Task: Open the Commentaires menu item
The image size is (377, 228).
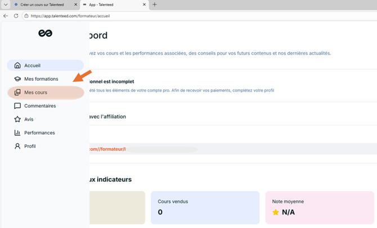Action: [x=40, y=106]
